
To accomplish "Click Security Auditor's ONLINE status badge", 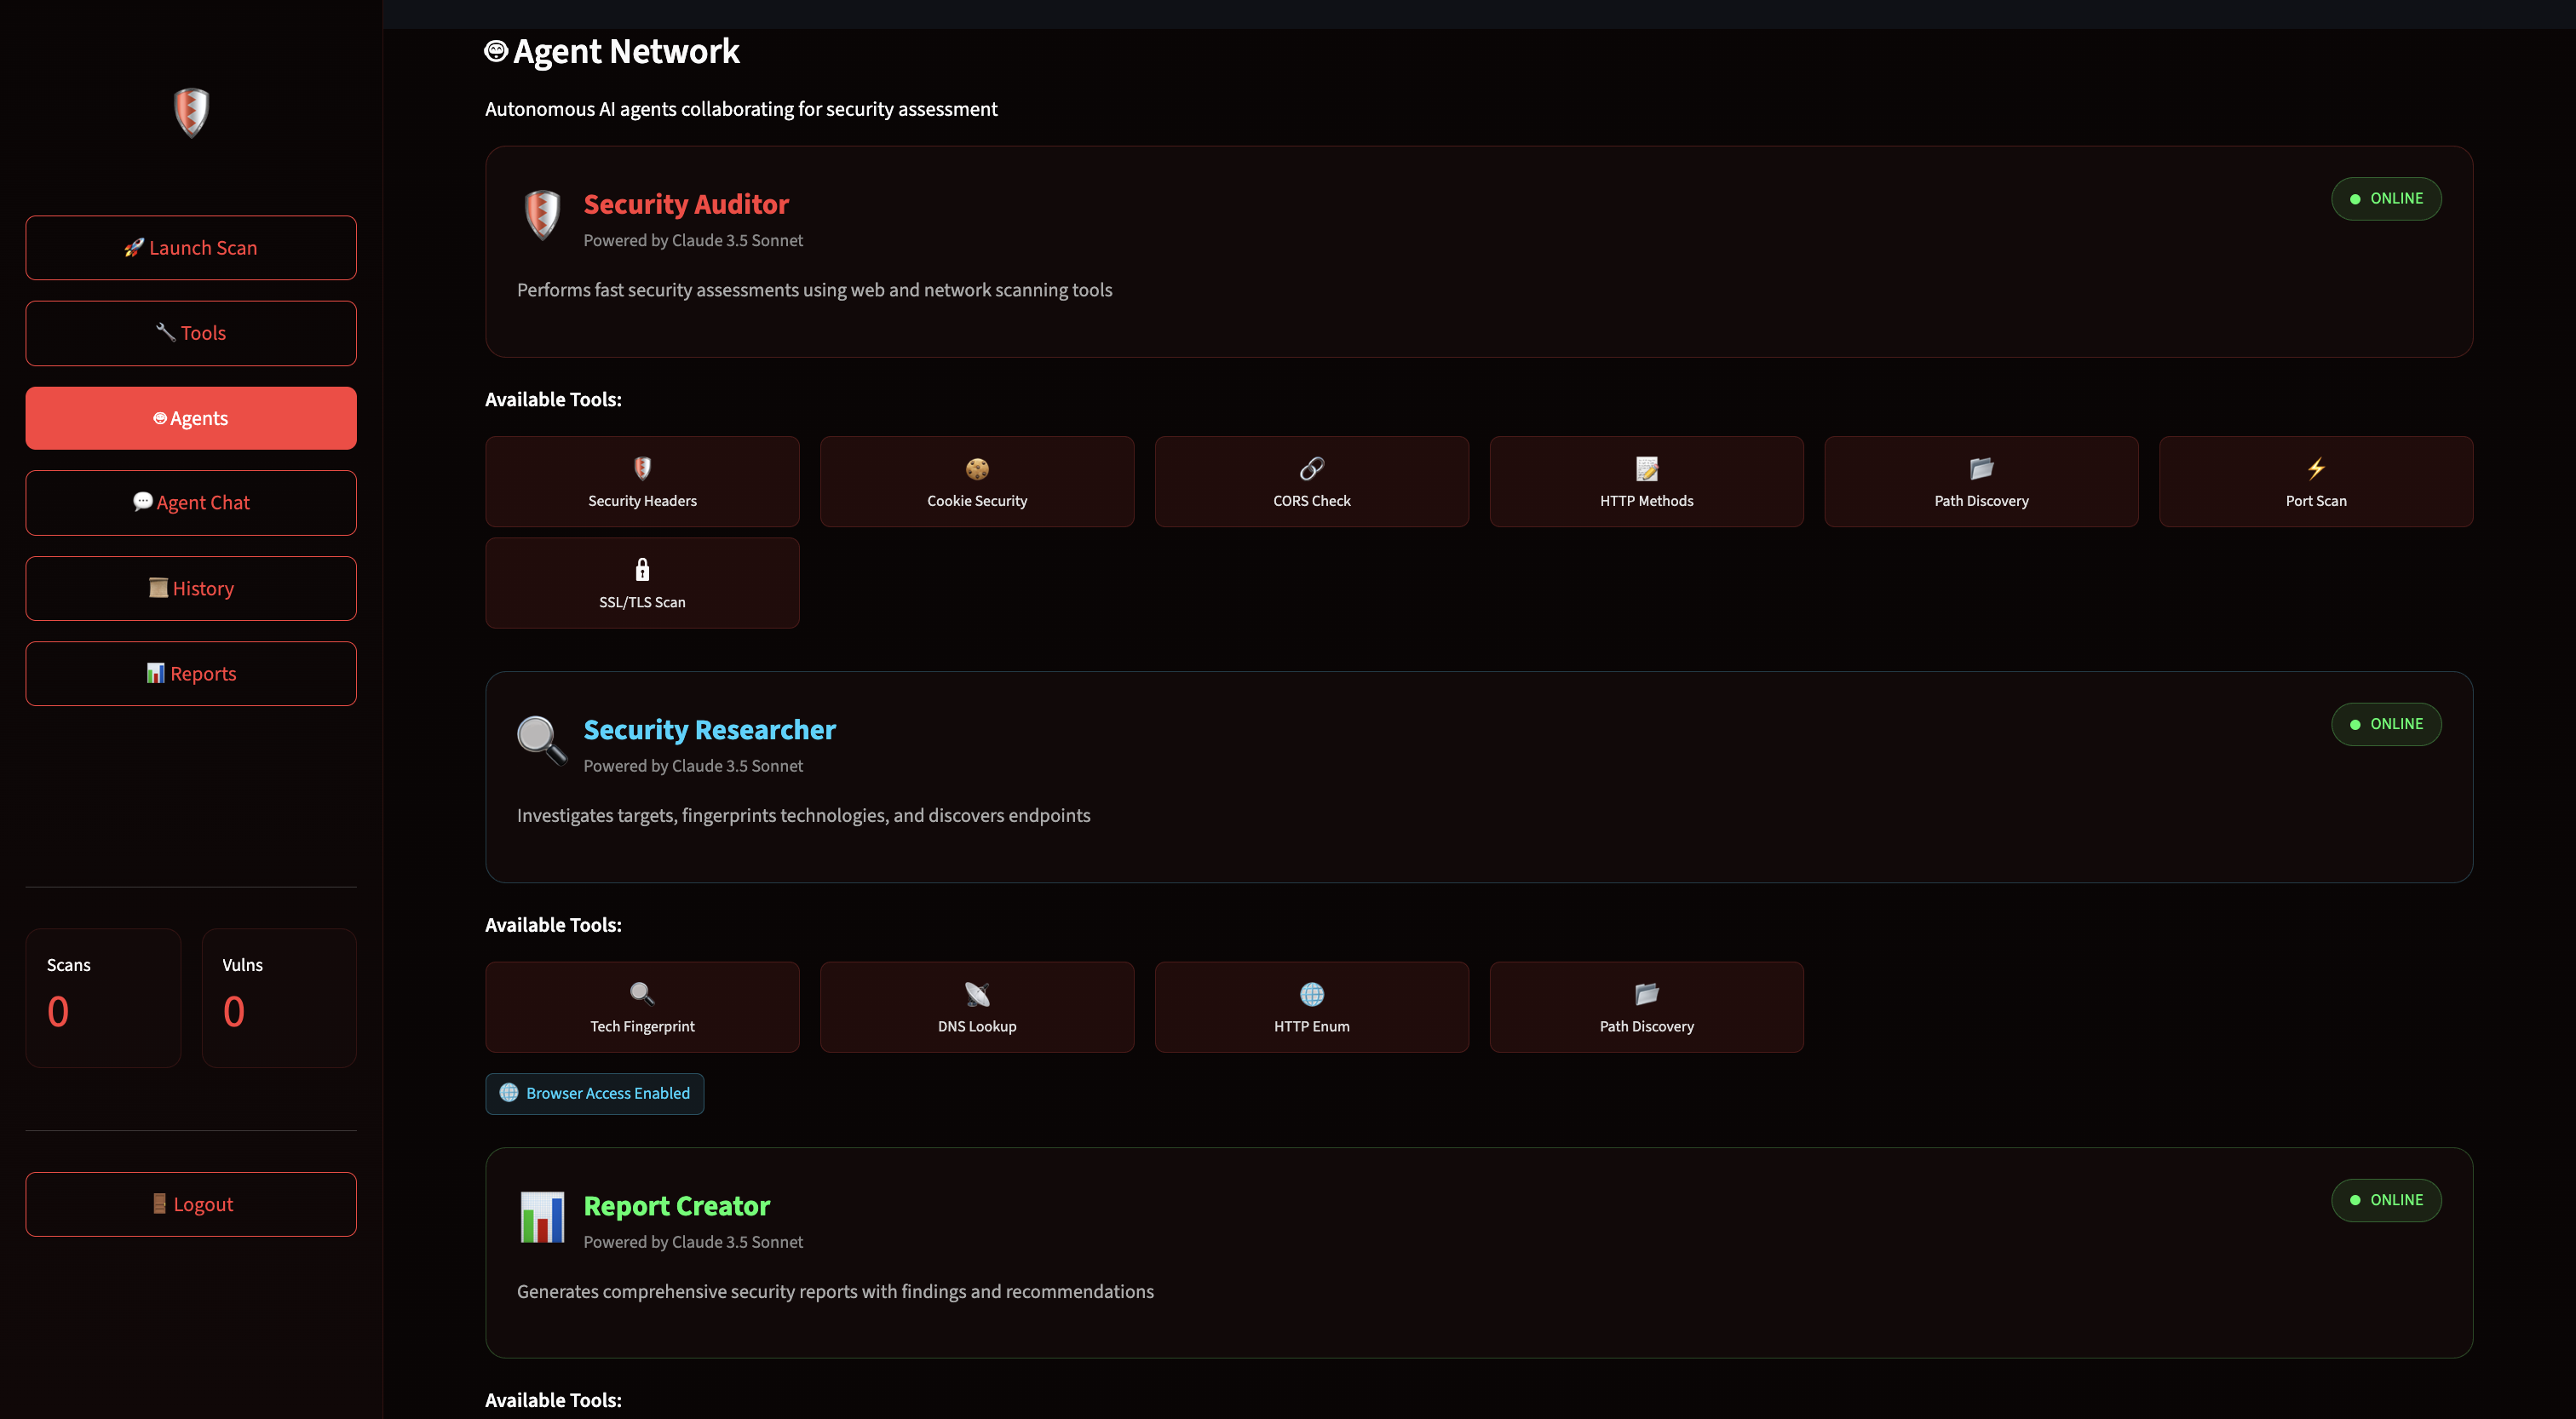I will point(2385,199).
